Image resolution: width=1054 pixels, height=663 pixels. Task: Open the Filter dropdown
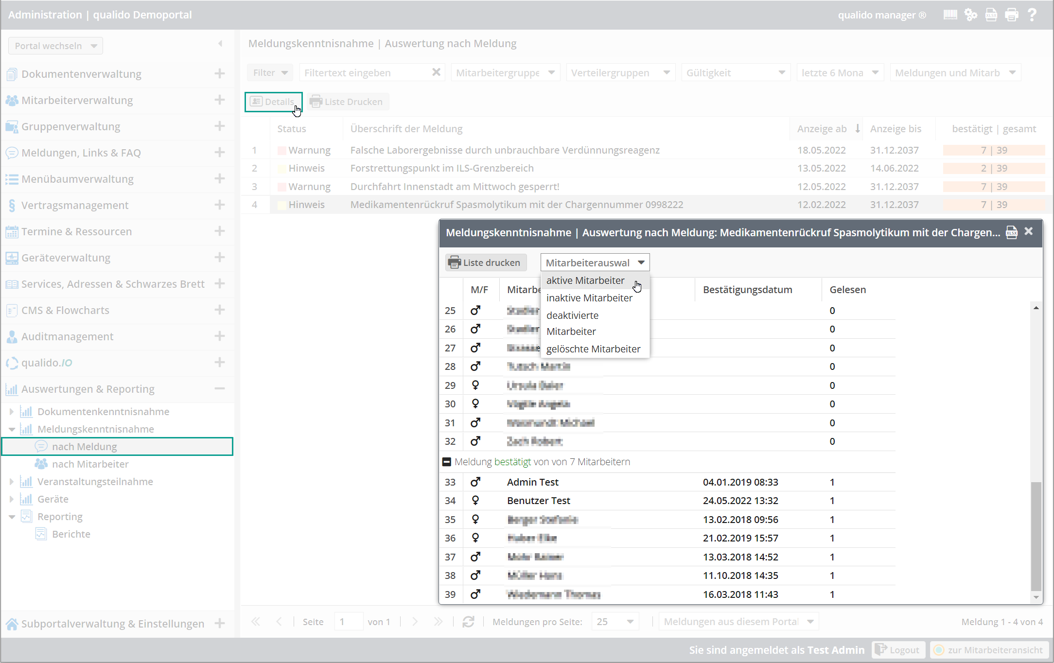pos(270,72)
